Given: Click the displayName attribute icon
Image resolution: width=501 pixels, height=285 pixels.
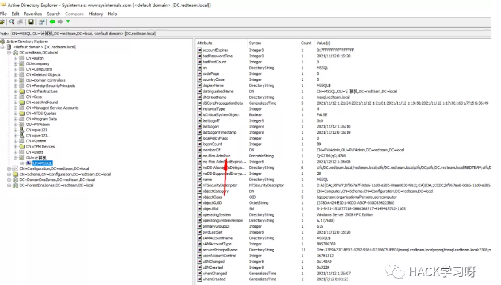Looking at the screenshot, I should (200, 85).
